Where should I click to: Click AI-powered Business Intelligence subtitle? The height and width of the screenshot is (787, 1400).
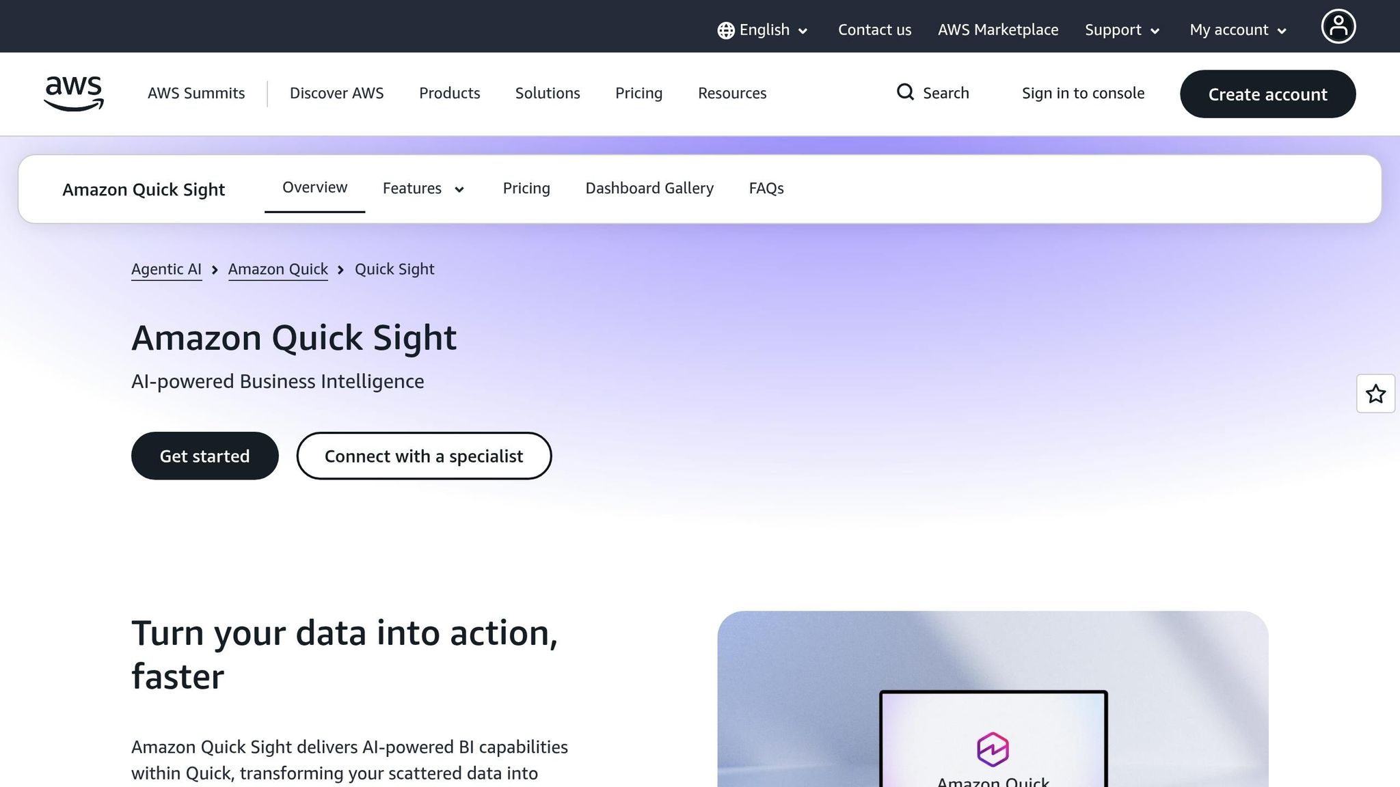pyautogui.click(x=278, y=381)
